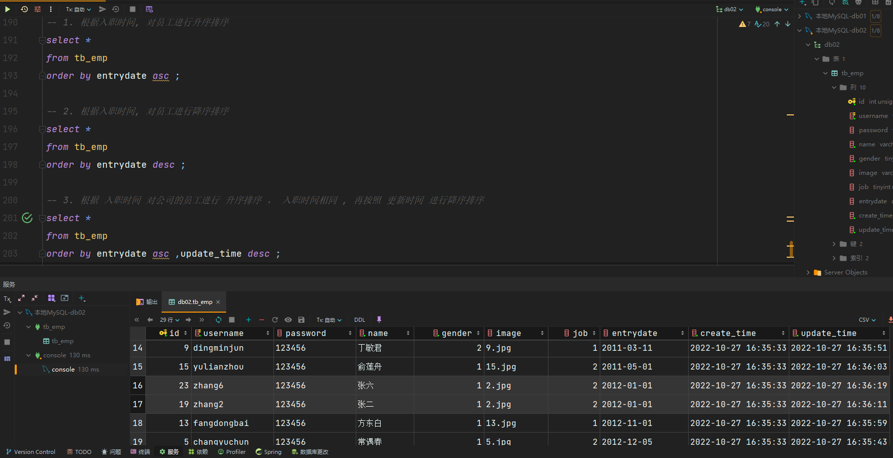Open query history clock icon in editor toolbar
Image resolution: width=893 pixels, height=458 pixels.
[x=24, y=9]
